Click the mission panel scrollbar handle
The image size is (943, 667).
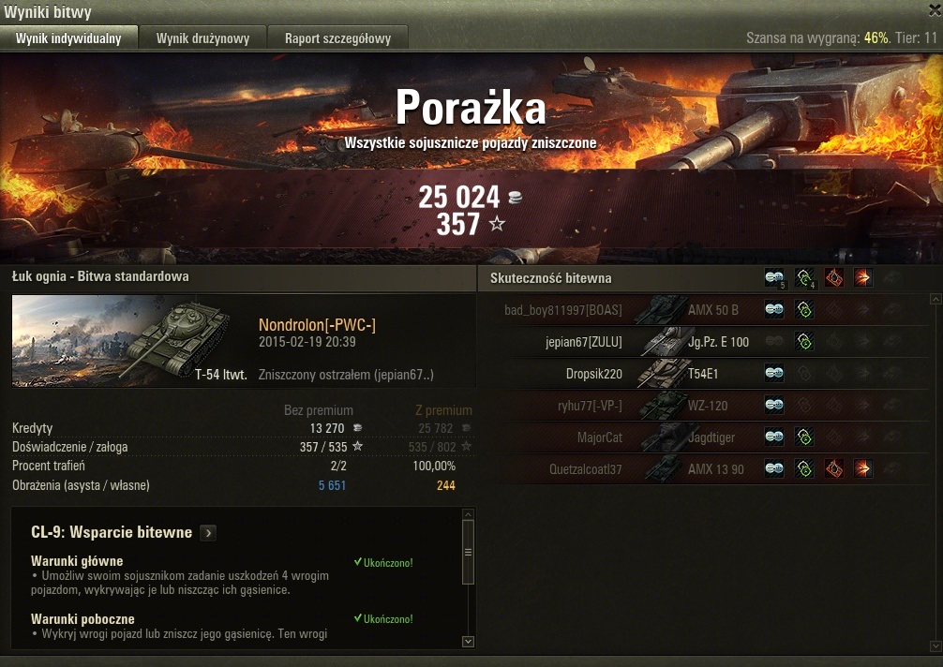[x=468, y=552]
